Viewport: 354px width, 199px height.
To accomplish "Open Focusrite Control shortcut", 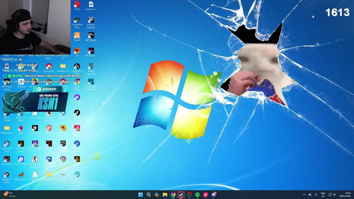I will pyautogui.click(x=21, y=146).
